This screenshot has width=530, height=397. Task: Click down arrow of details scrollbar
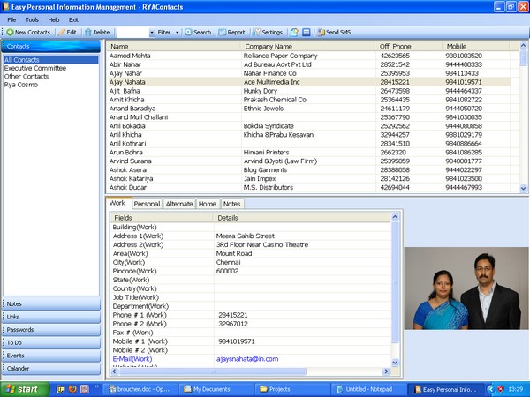click(395, 363)
